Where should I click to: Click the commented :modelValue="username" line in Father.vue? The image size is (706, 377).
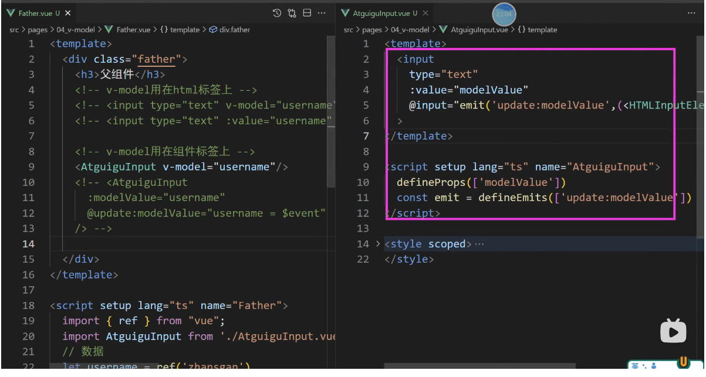click(156, 198)
